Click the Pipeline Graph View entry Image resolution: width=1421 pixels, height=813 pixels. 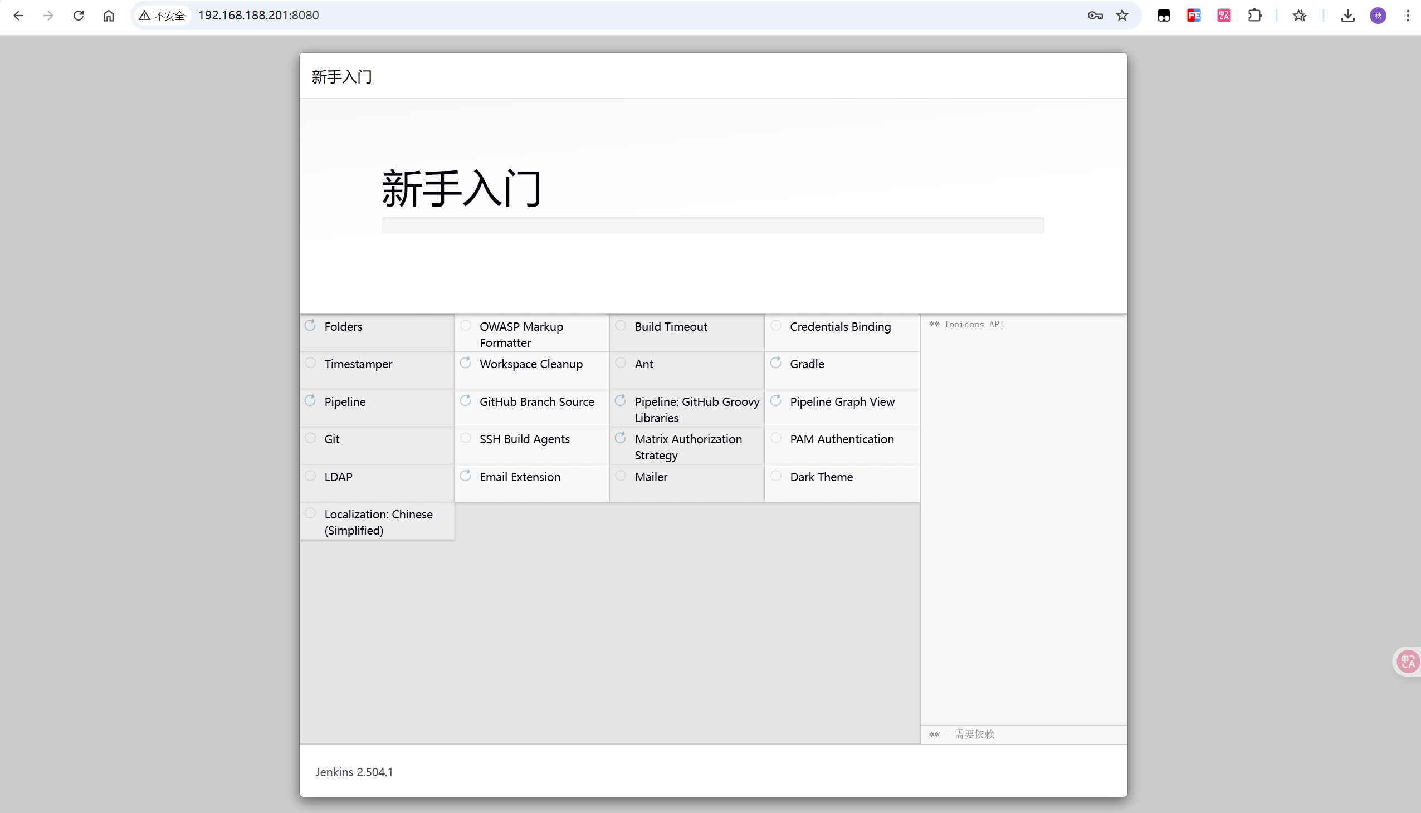tap(842, 402)
